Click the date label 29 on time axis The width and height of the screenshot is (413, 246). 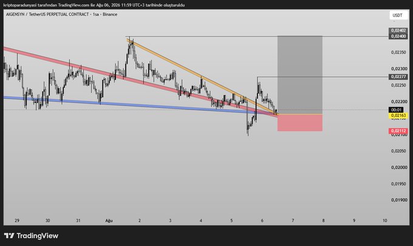point(17,221)
